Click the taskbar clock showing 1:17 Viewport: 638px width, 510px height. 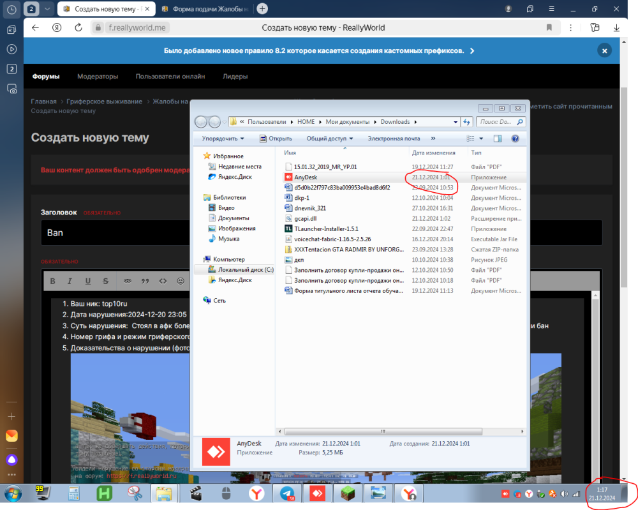(602, 493)
